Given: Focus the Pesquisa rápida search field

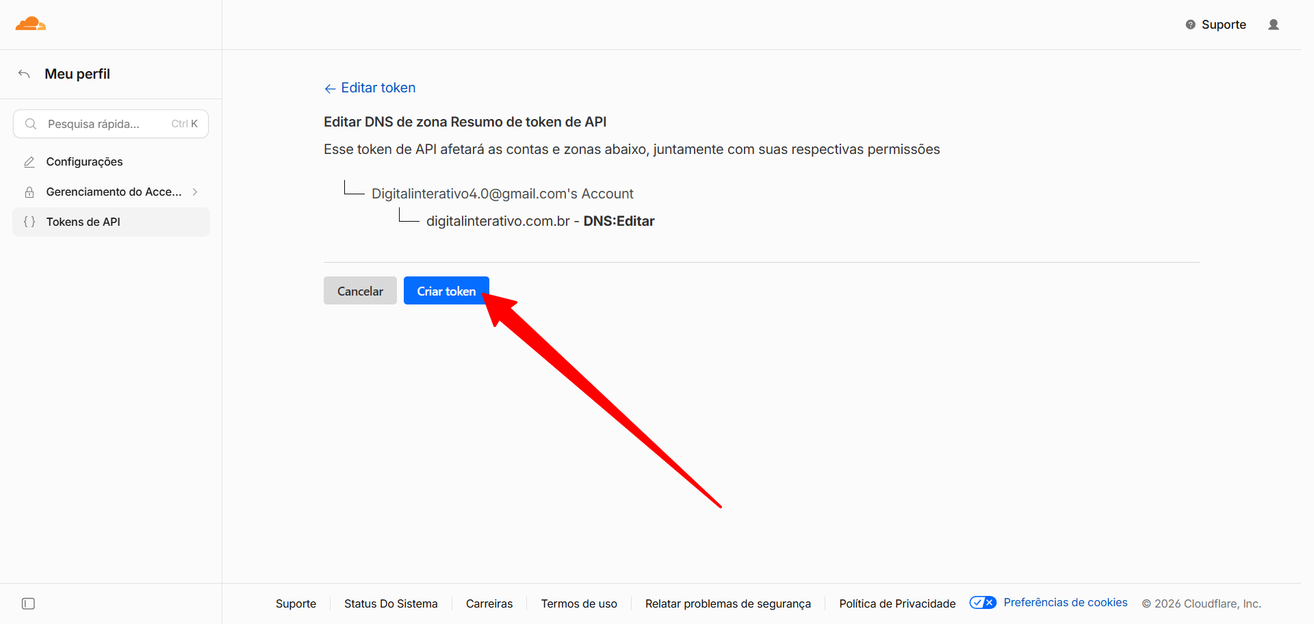Looking at the screenshot, I should pos(111,124).
